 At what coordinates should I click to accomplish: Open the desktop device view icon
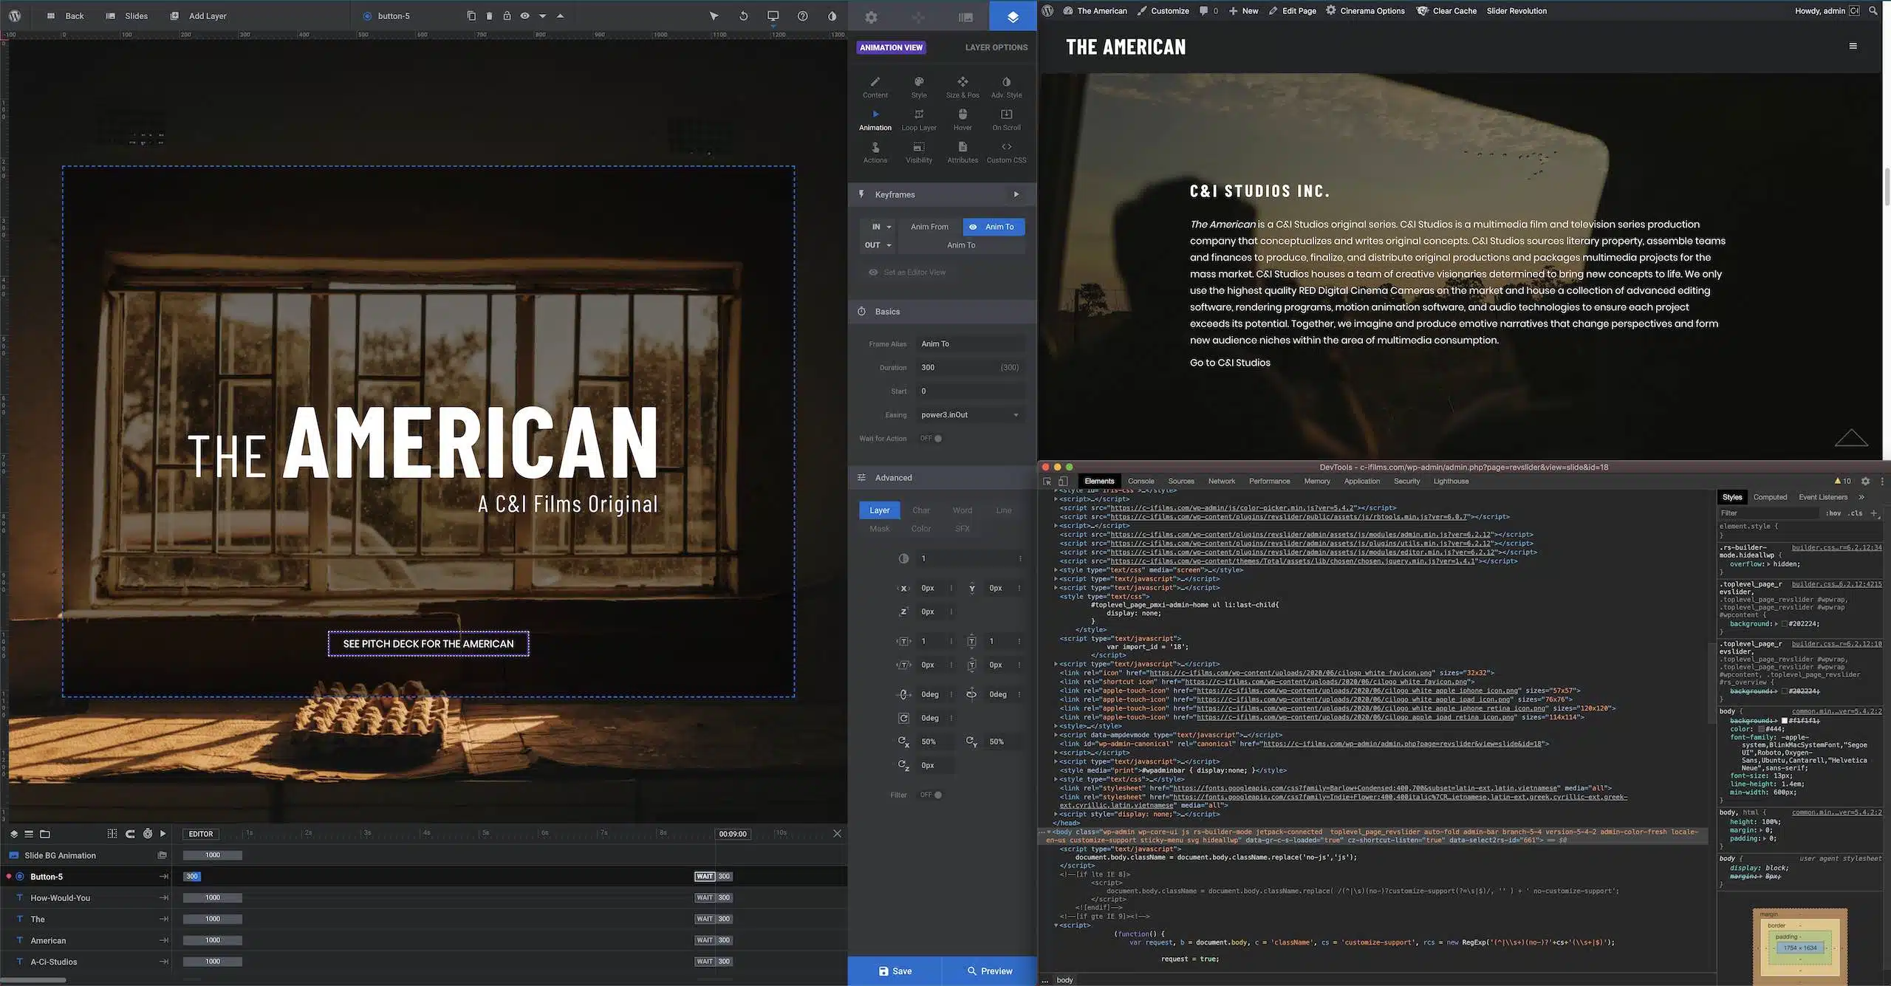coord(773,16)
